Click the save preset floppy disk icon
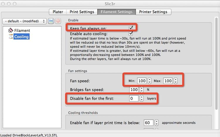220x137 pixels. pyautogui.click(x=51, y=21)
